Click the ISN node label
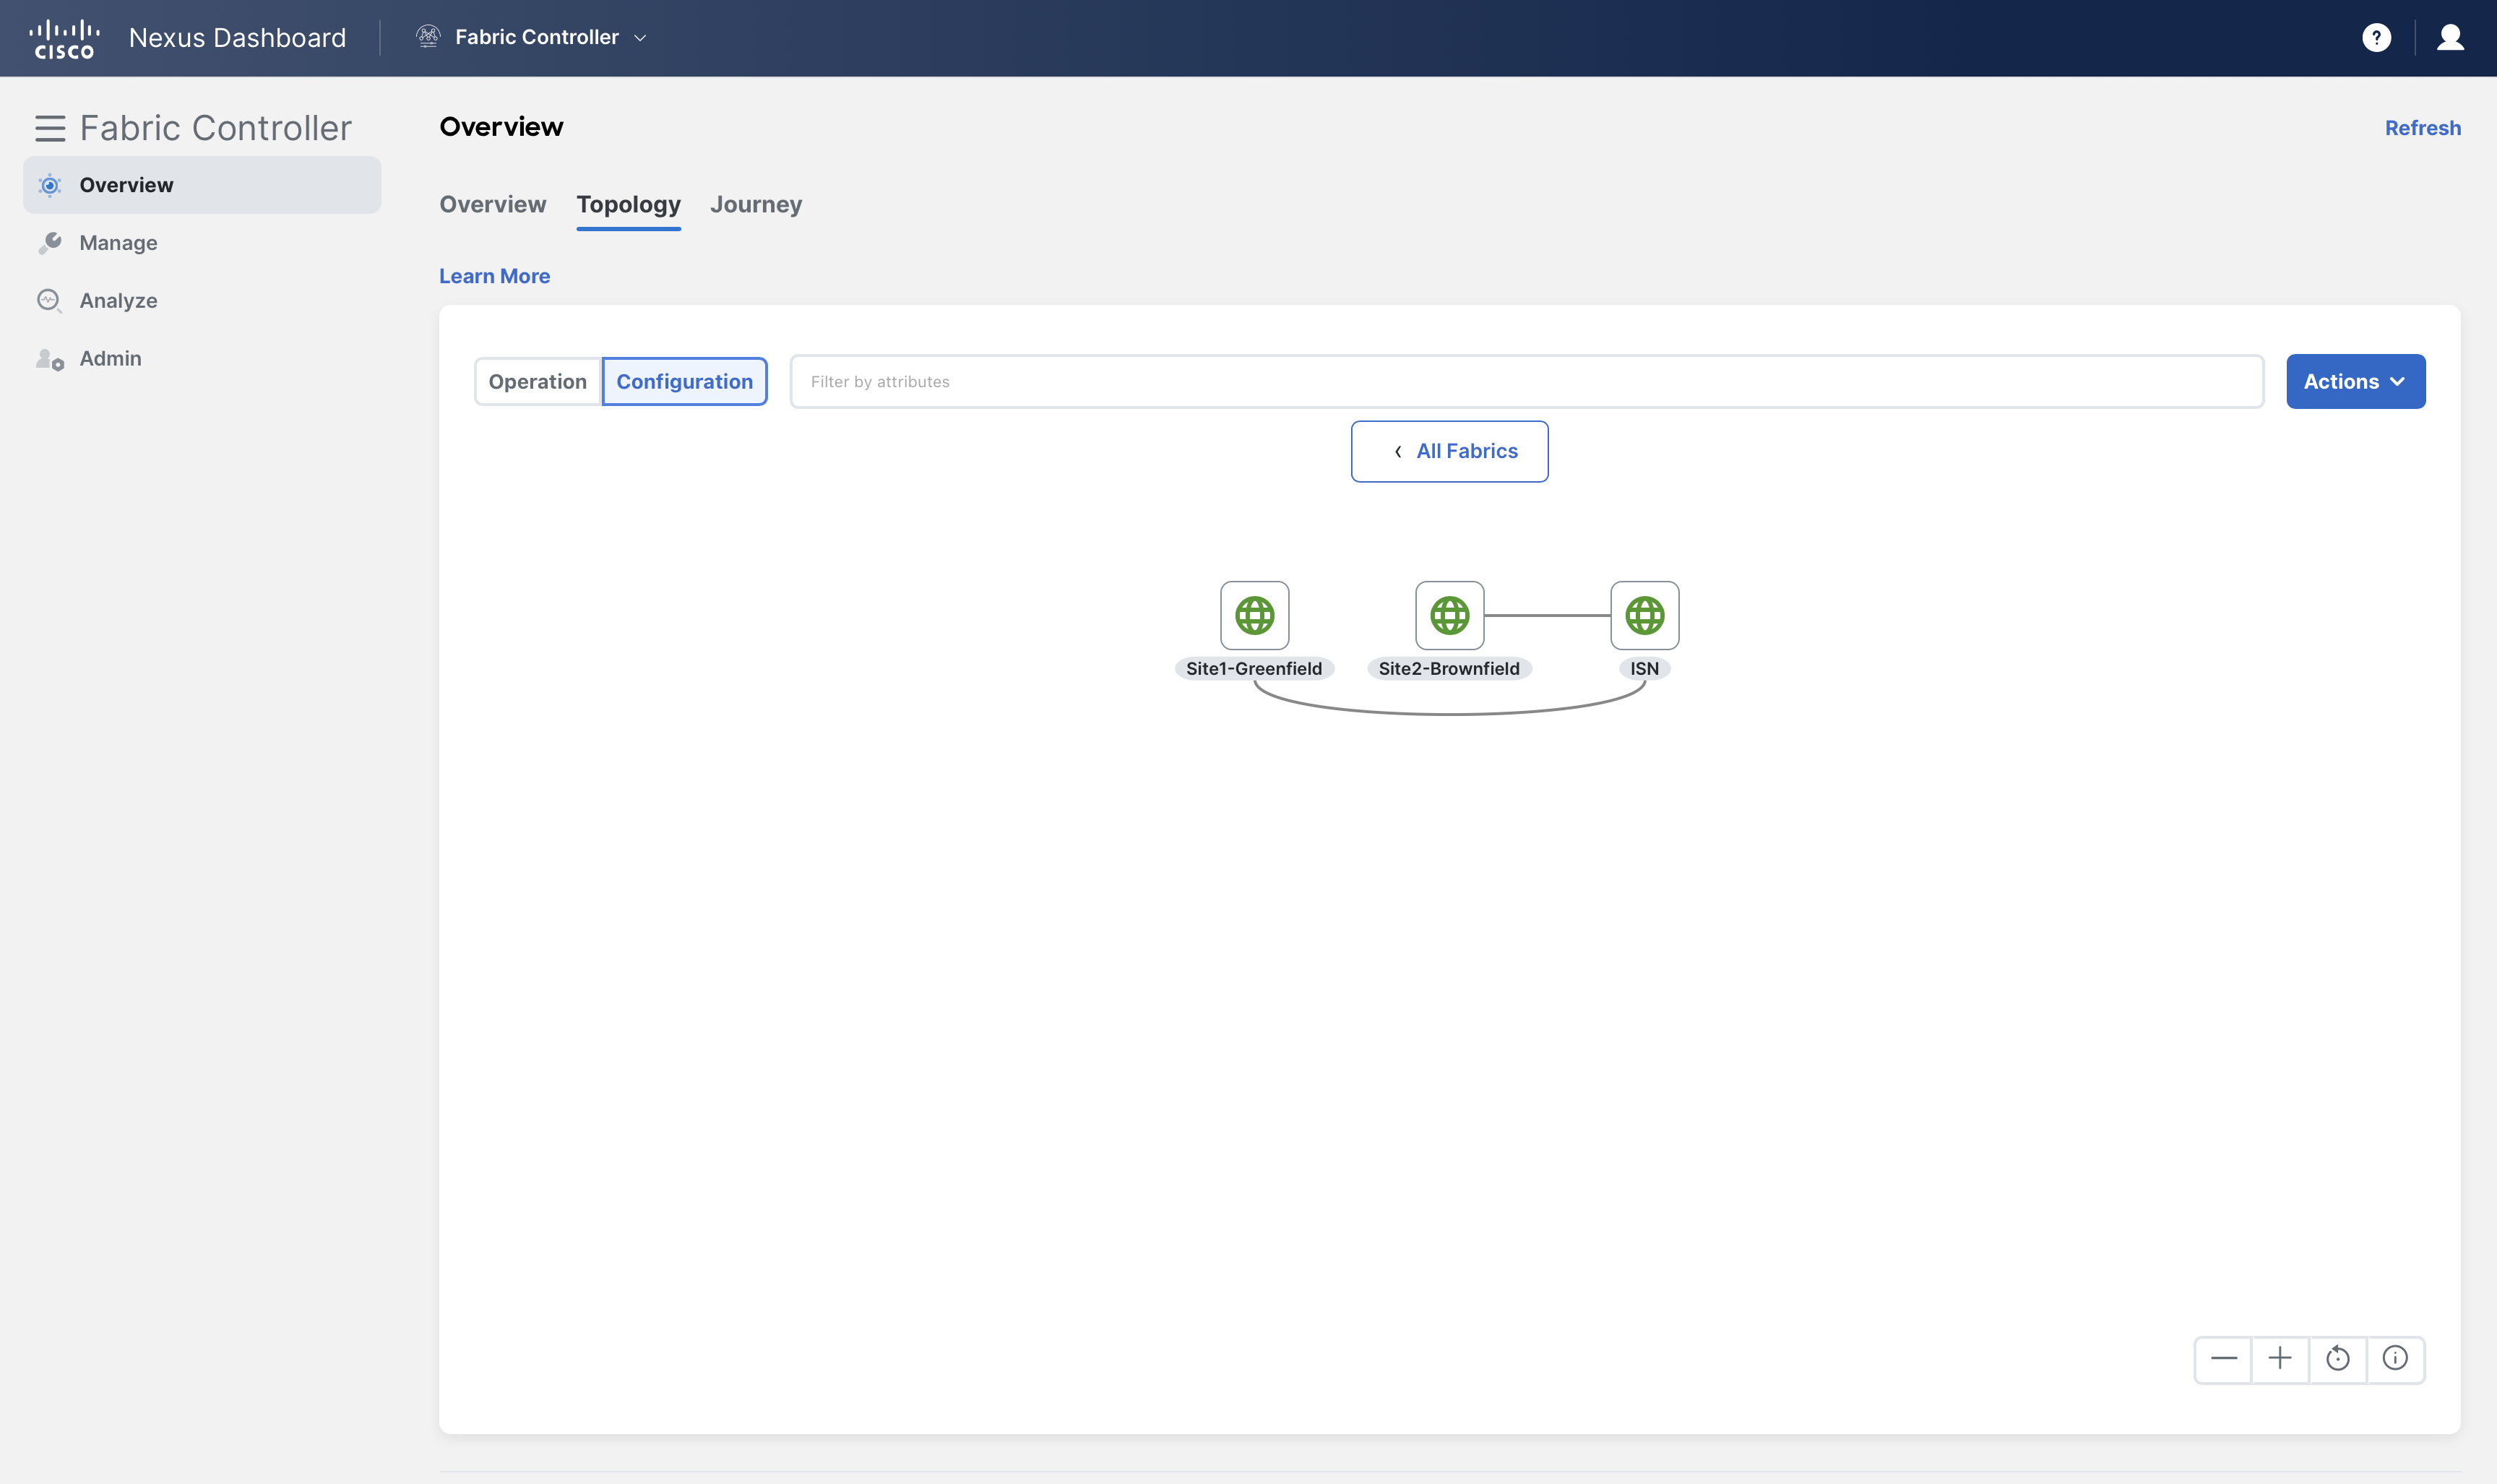 click(1644, 669)
